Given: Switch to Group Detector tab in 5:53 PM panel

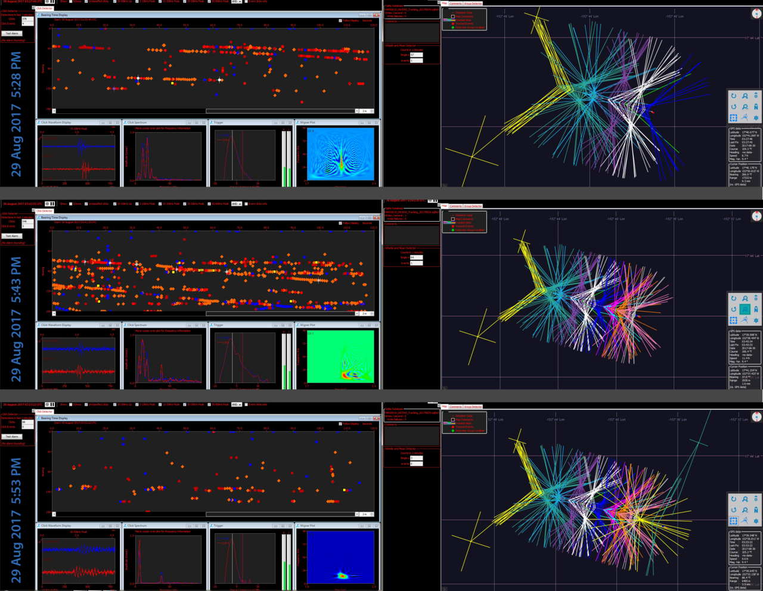Looking at the screenshot, I should 473,406.
